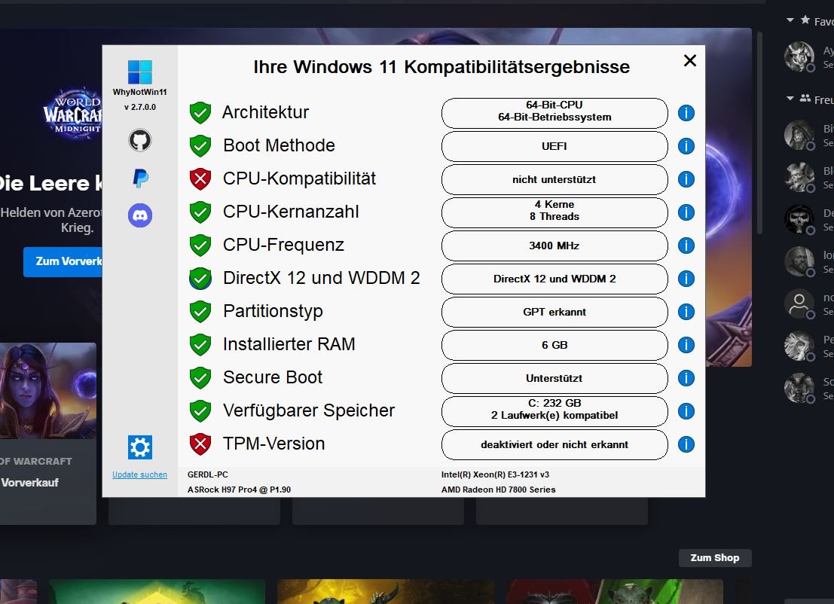Select the '6 GB' RAM result box
This screenshot has height=604, width=834.
click(x=554, y=345)
